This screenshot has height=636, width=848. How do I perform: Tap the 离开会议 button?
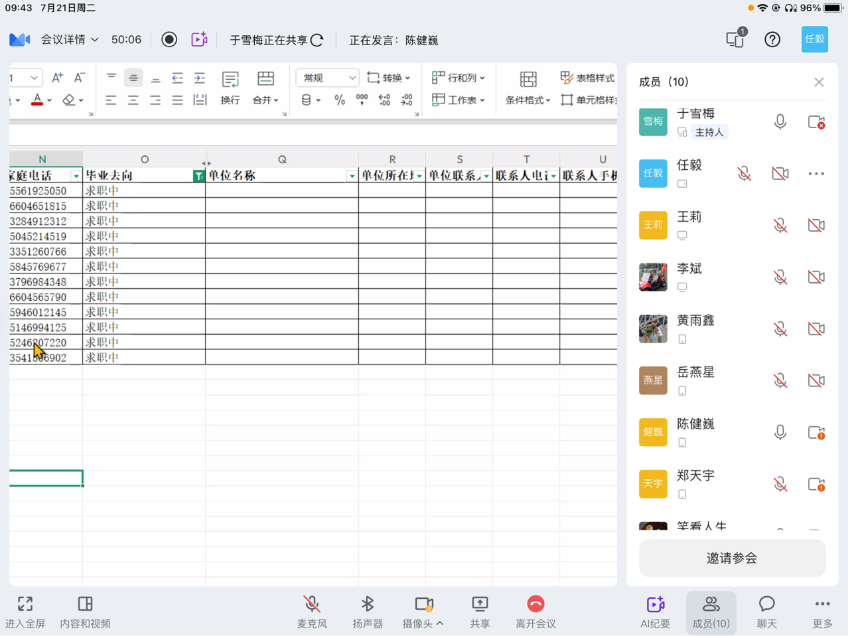click(535, 612)
